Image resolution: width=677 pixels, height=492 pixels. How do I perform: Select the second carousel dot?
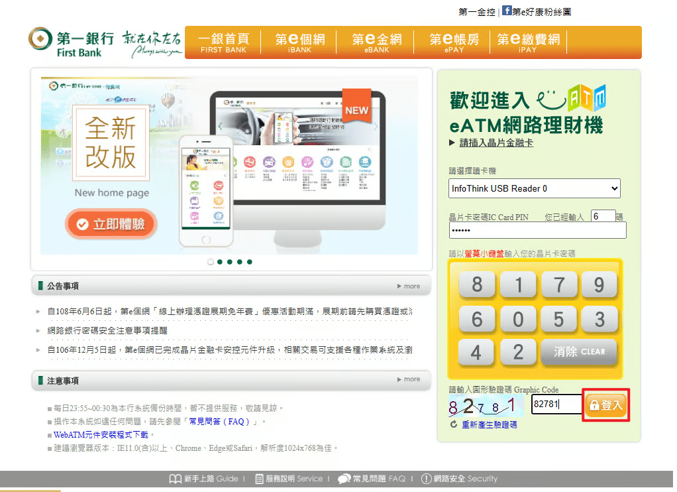coord(220,262)
